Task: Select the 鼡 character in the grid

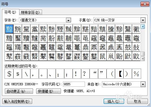Action: [x=111, y=56]
